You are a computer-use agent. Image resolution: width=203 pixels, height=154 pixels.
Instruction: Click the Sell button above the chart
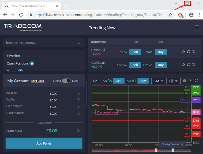point(119,81)
